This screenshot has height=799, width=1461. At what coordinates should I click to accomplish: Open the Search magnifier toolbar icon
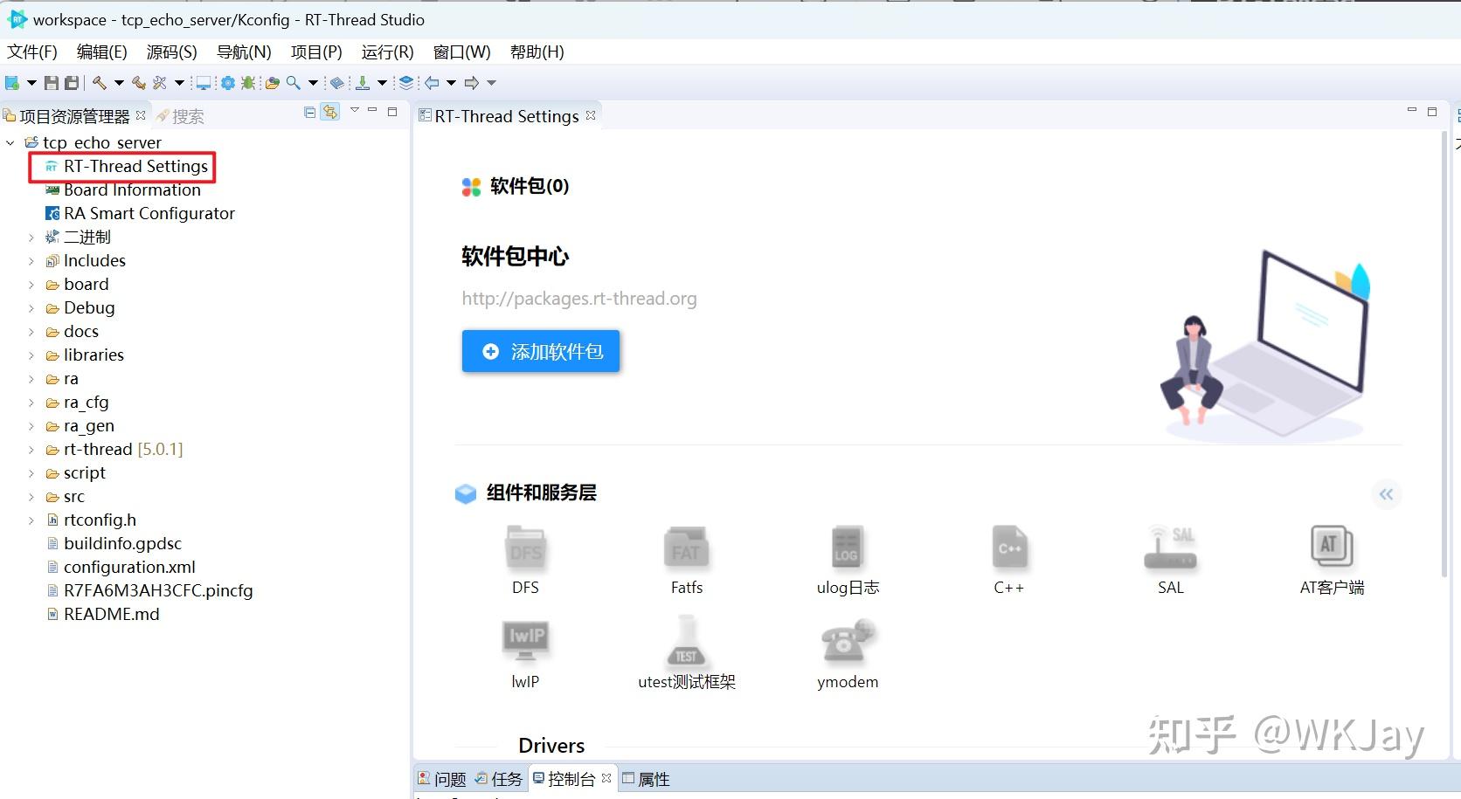(x=293, y=83)
